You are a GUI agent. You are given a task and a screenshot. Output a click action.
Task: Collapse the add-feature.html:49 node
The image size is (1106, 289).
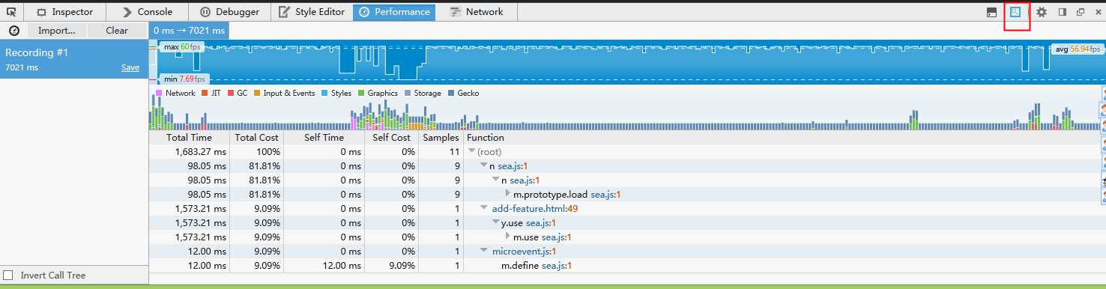pyautogui.click(x=484, y=209)
